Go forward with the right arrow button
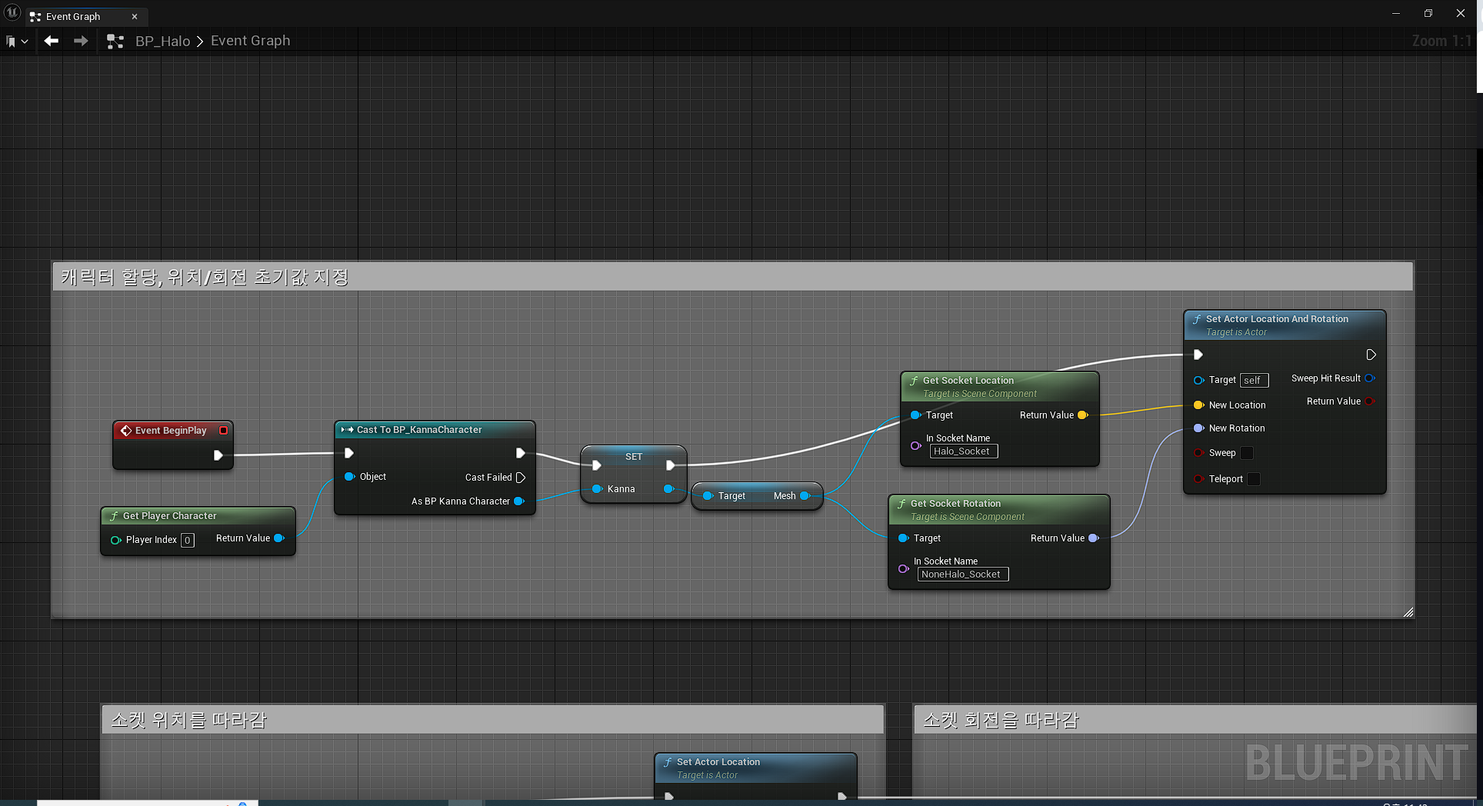 (81, 41)
